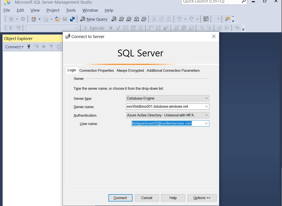Expand the Authentication dropdown
The image size is (282, 206).
pyautogui.click(x=206, y=115)
